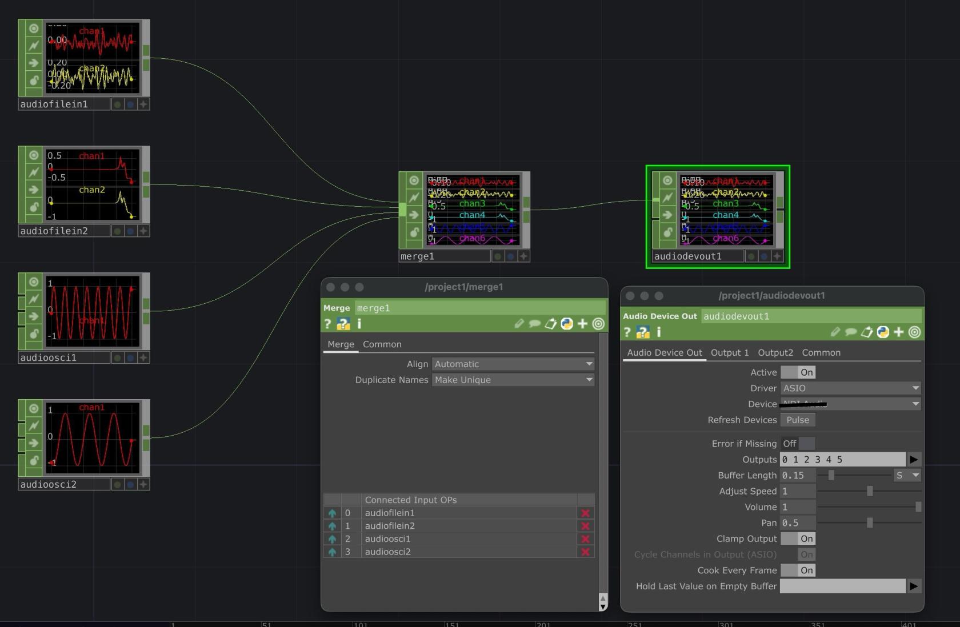Screen dimensions: 960x627
Task: Toggle Clamp Output switch
Action: click(798, 538)
